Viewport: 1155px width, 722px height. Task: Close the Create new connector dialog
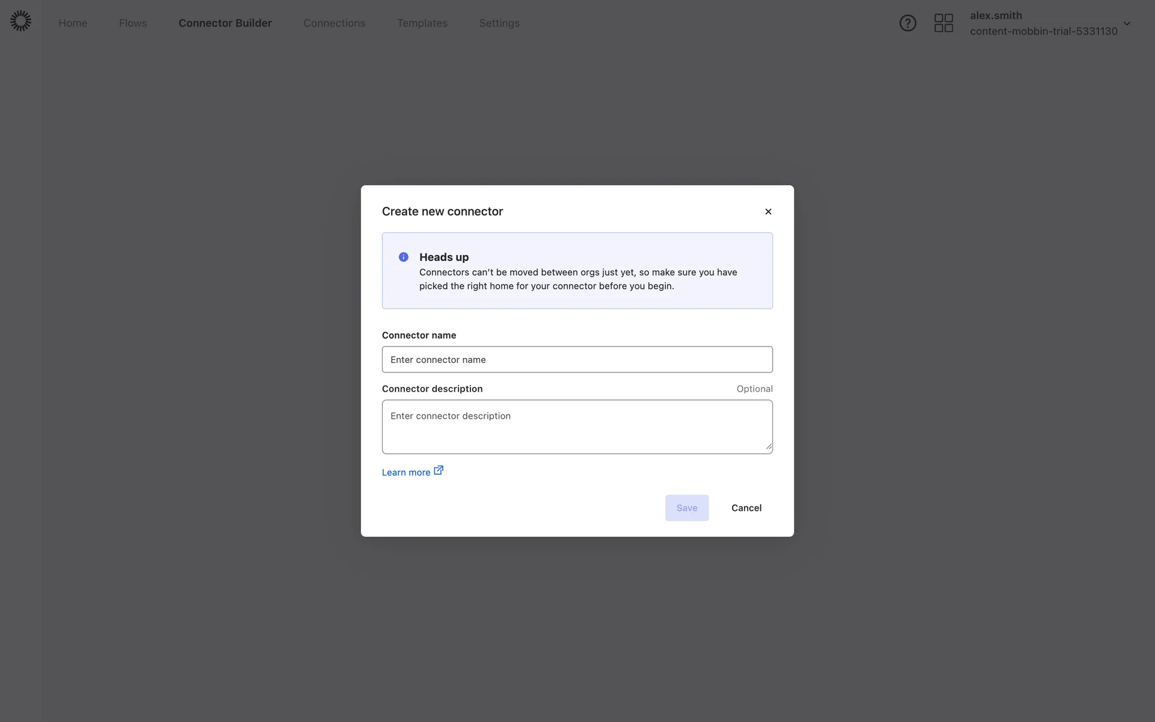(768, 211)
